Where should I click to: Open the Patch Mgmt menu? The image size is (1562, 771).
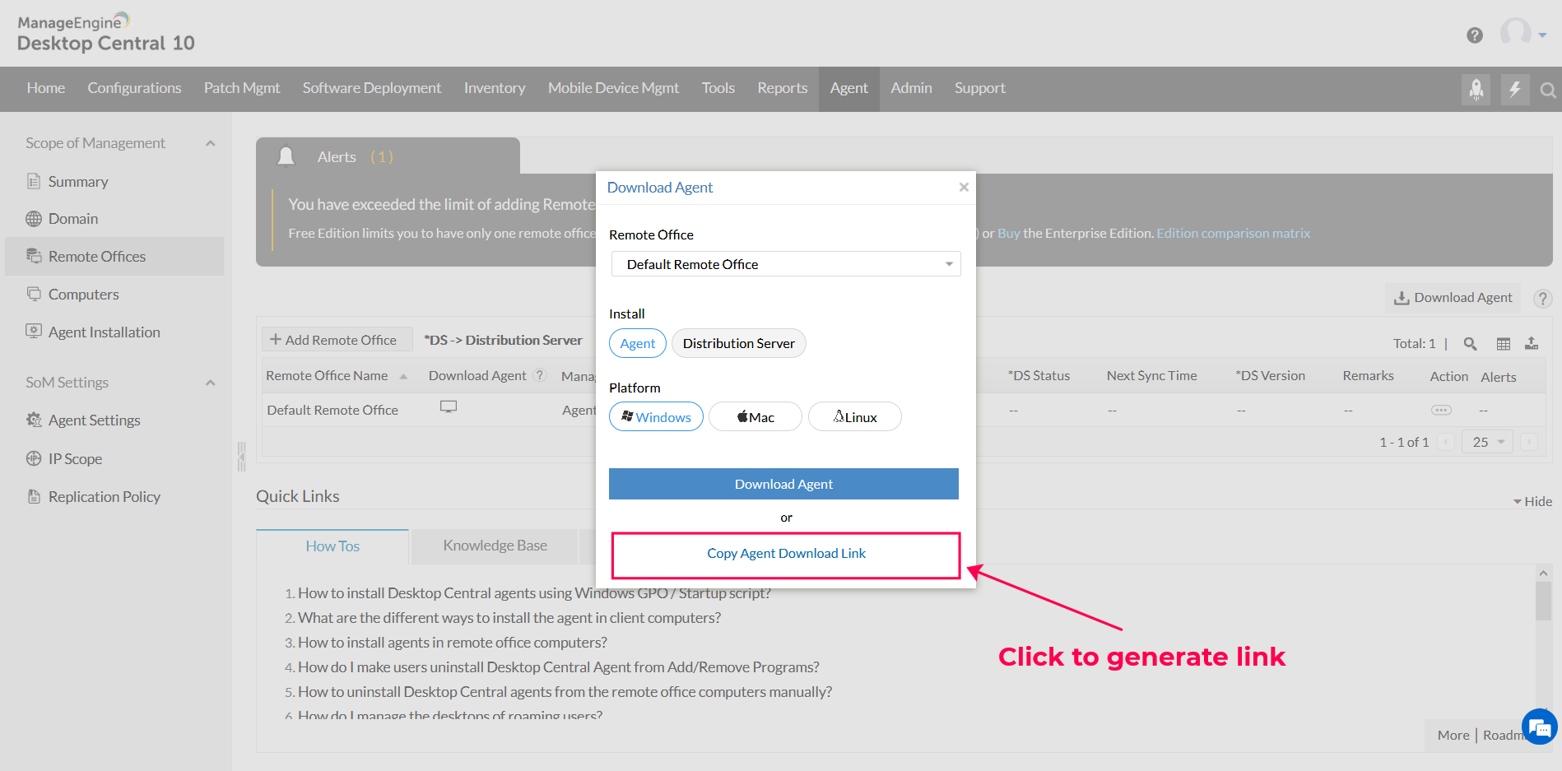(242, 88)
